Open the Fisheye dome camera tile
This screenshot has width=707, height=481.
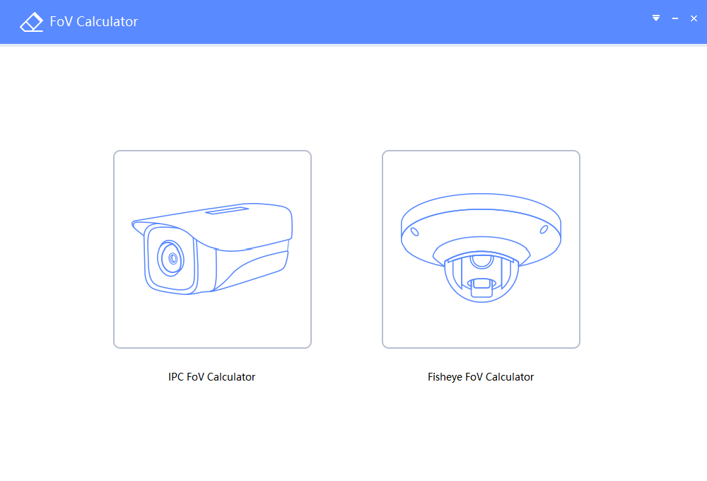[x=481, y=249]
